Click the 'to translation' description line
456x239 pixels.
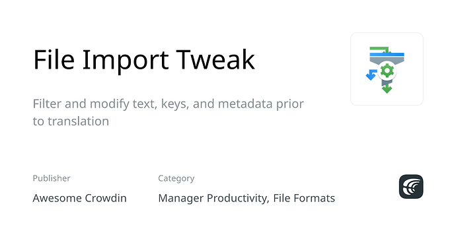click(71, 121)
